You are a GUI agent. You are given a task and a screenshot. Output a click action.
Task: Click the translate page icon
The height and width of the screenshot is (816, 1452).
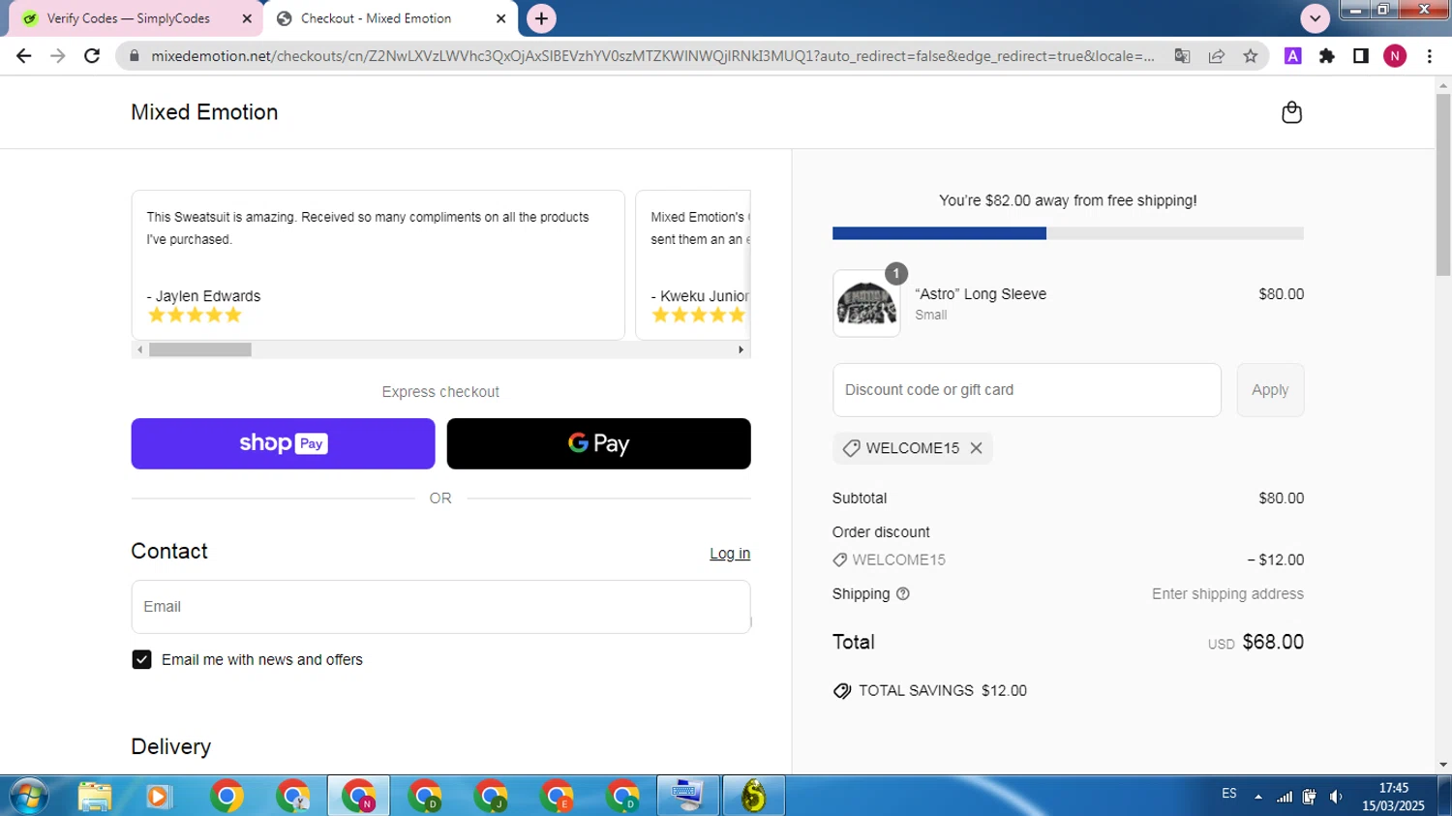pos(1182,56)
